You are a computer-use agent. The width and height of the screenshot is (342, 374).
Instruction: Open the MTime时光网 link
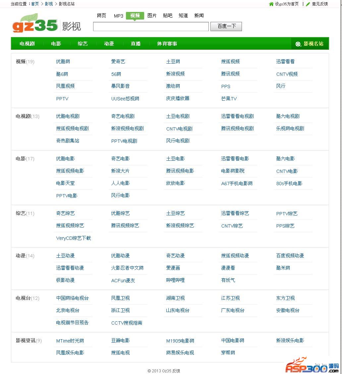(x=70, y=341)
